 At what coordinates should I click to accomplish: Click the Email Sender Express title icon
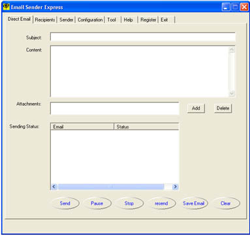[x=7, y=7]
